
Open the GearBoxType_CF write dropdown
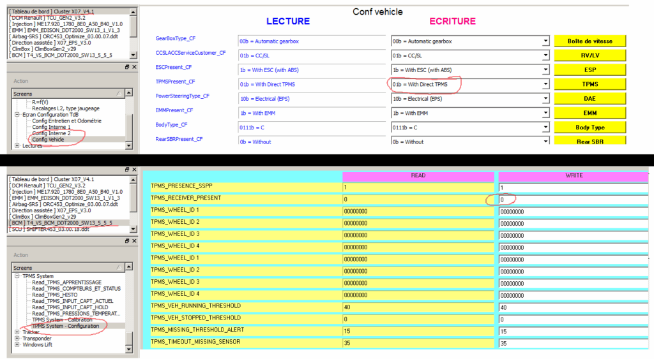545,41
